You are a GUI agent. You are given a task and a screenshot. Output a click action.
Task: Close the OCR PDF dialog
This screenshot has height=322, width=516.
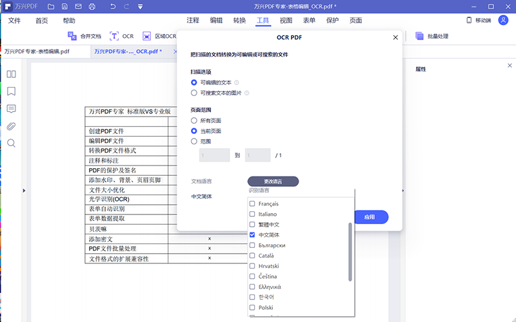tap(395, 37)
